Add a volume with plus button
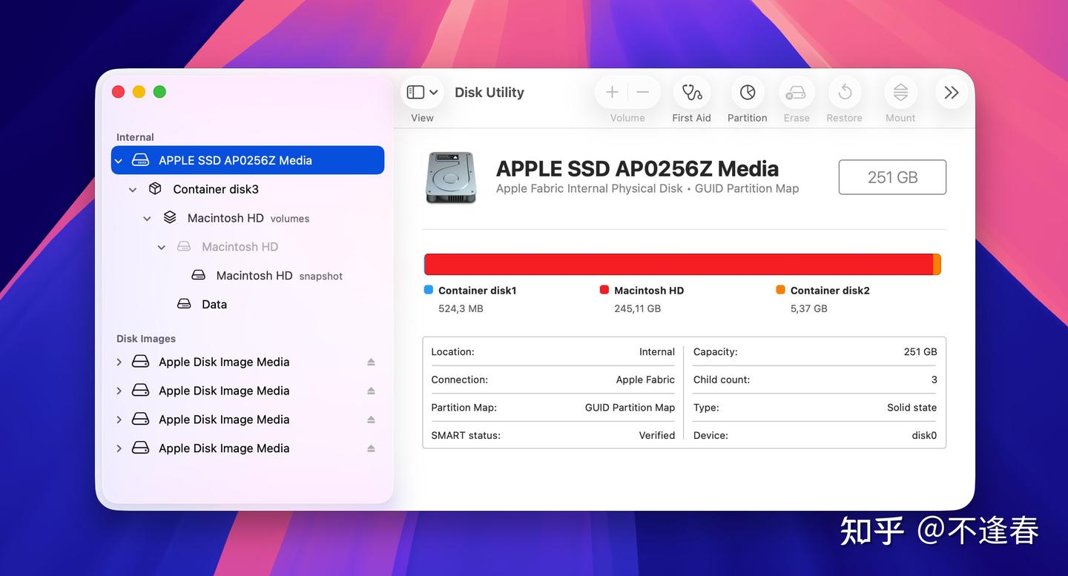1068x576 pixels. point(612,93)
